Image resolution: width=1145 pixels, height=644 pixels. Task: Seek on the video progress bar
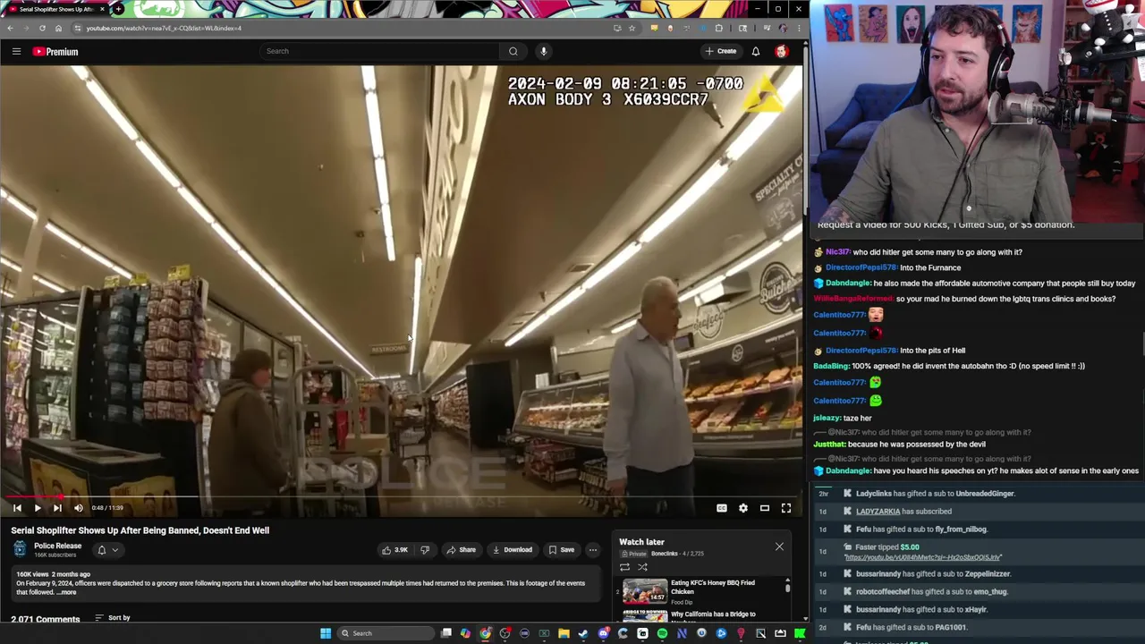[402, 496]
